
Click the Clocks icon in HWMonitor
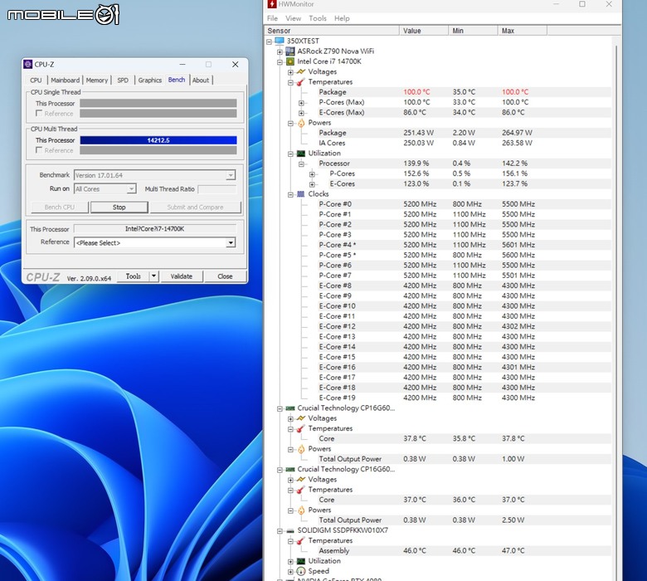[301, 194]
